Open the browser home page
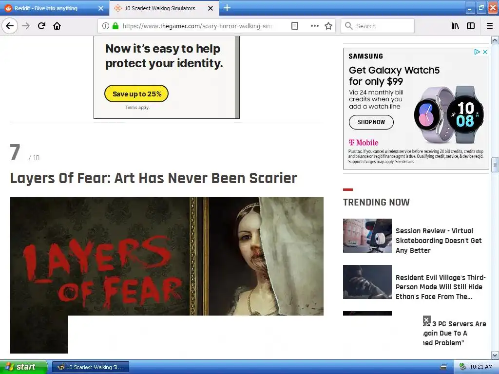Viewport: 499px width, 374px height. point(57,26)
